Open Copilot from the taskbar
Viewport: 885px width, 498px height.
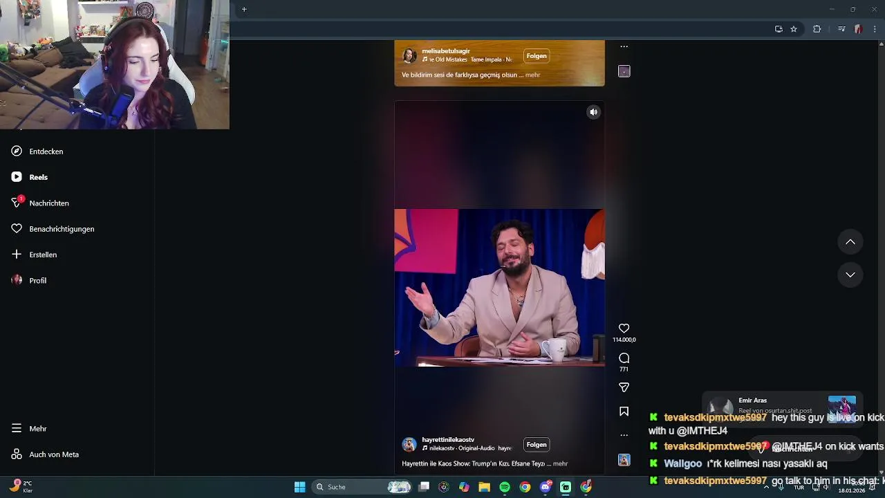point(464,487)
